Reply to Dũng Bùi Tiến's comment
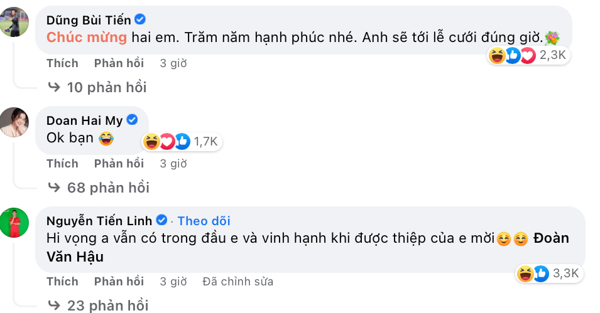 coord(119,63)
